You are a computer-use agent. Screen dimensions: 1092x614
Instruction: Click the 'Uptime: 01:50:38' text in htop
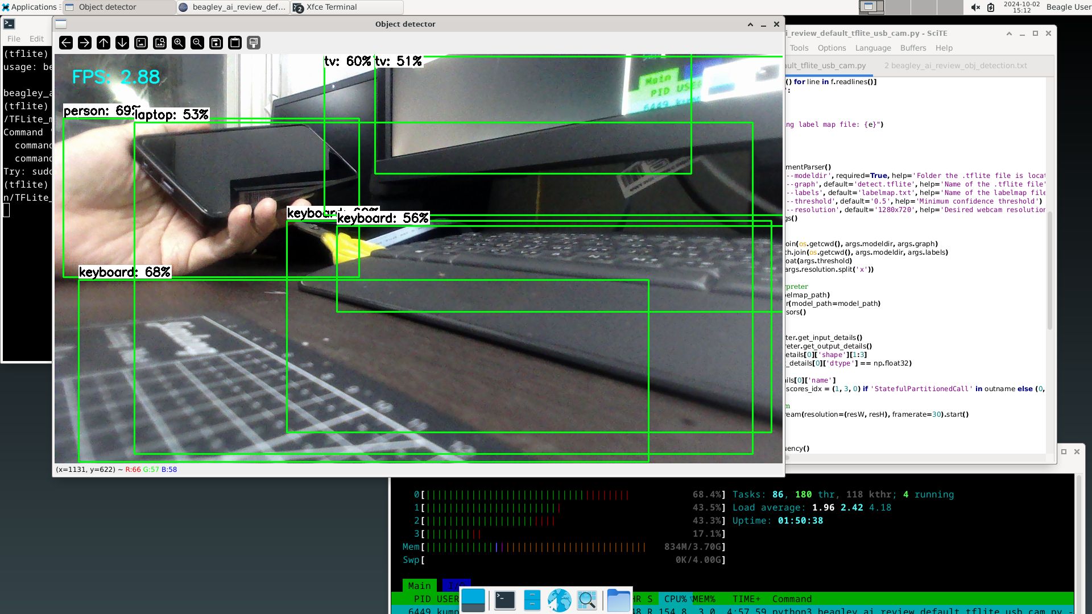777,521
